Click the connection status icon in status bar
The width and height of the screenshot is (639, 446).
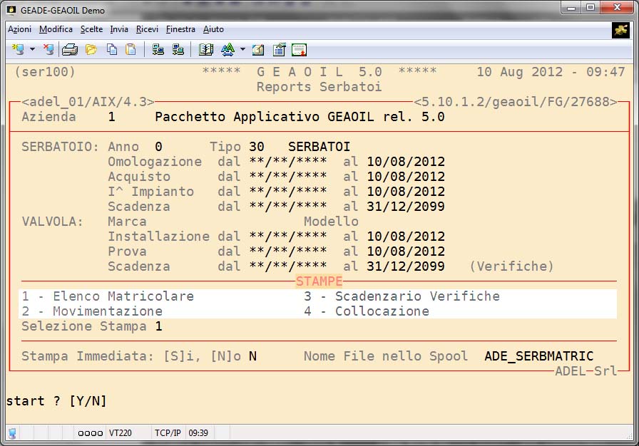click(x=12, y=432)
